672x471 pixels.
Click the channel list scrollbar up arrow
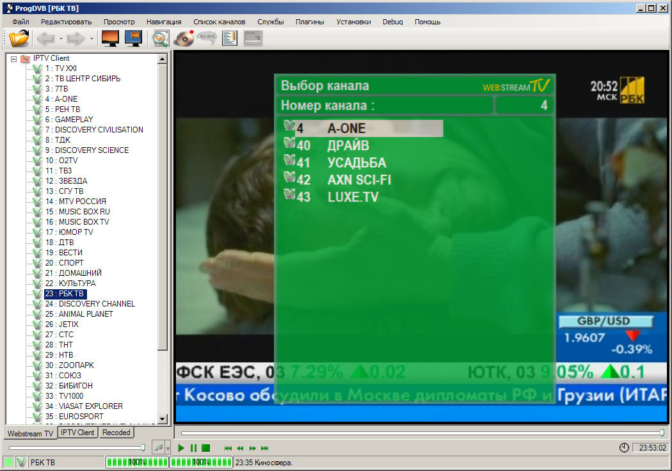click(x=163, y=59)
